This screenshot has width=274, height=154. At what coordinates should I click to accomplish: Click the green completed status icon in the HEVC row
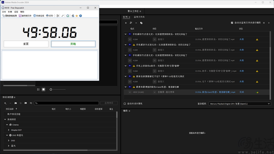point(257,92)
